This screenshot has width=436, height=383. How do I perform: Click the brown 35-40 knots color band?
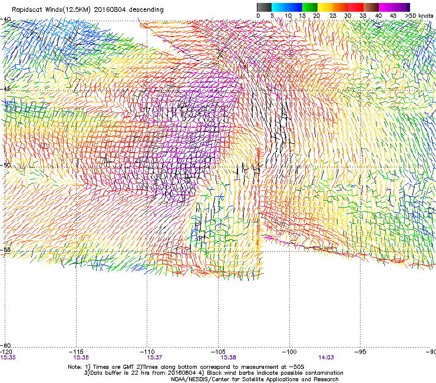(371, 7)
